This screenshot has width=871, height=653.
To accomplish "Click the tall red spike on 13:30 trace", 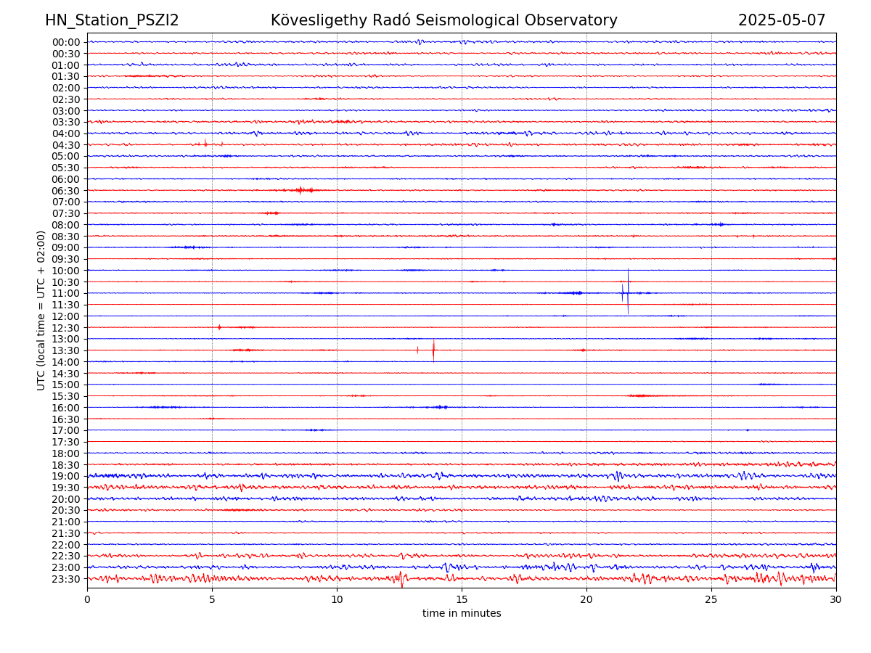I will coord(433,350).
